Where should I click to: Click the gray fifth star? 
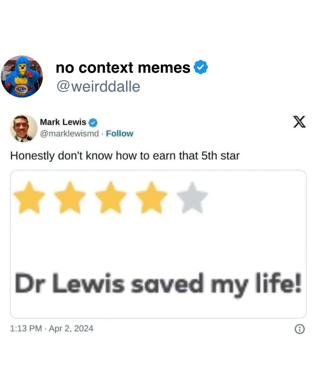coord(192,197)
